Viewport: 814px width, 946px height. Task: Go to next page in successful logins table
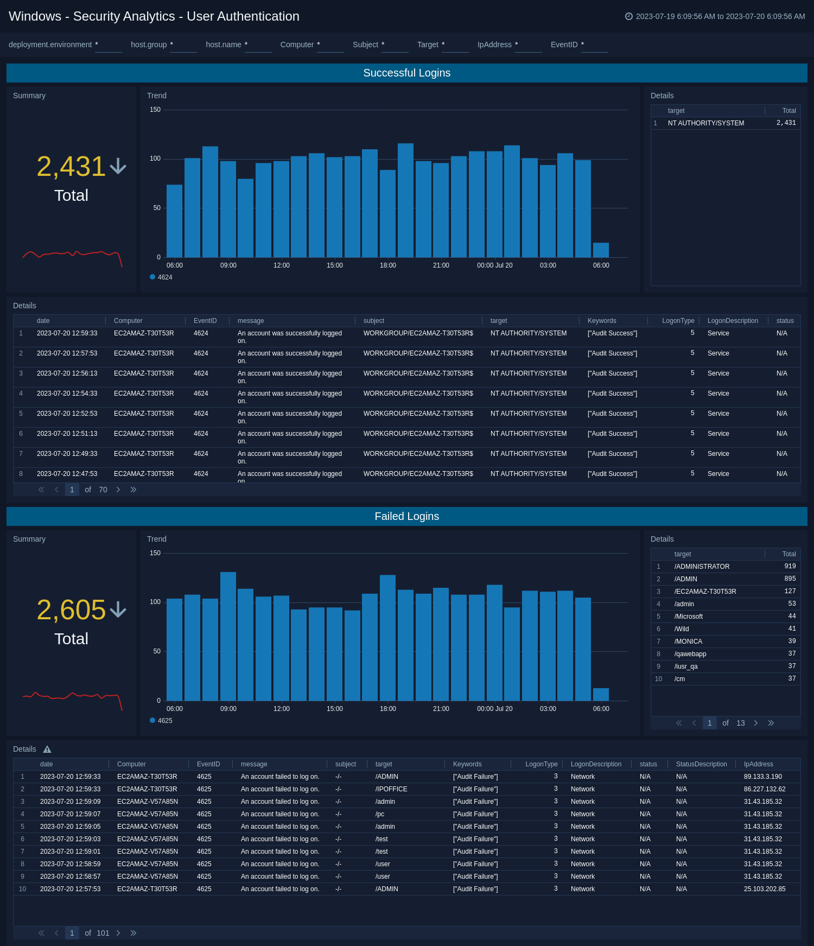tap(118, 490)
